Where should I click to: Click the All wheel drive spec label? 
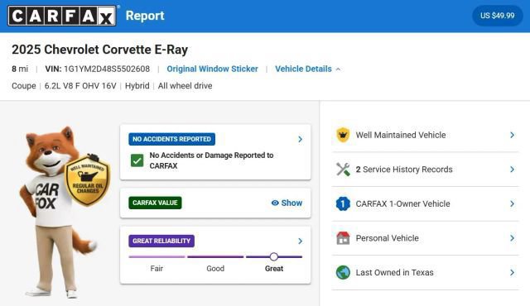(x=185, y=86)
